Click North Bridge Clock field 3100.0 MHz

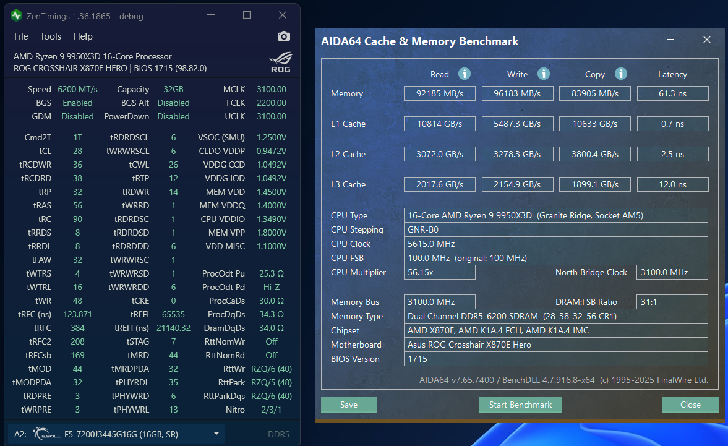pyautogui.click(x=672, y=272)
